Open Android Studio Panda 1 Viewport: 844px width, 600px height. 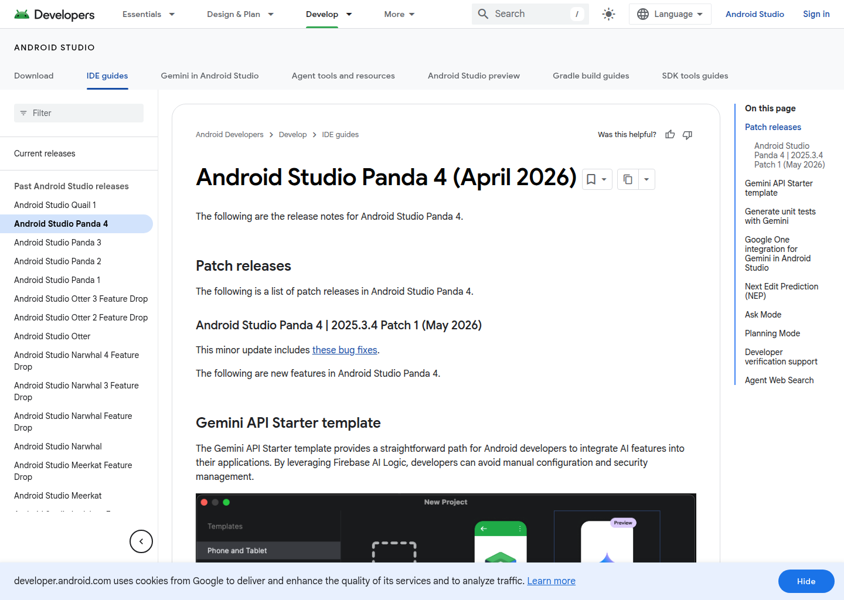coord(57,280)
